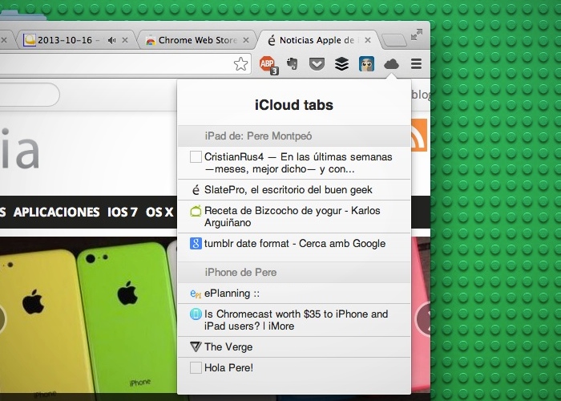561x401 pixels.
Task: Click the ePlanning favicon
Action: tap(196, 294)
